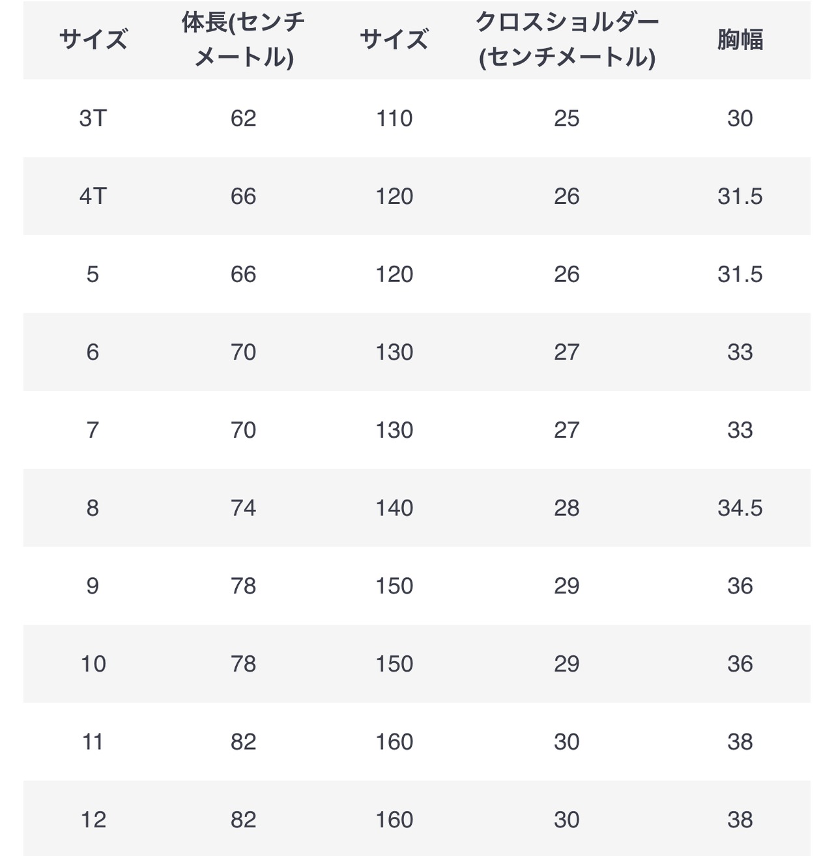Viewport: 834px width, 856px height.
Task: Click the 胸幅 column header
Action: click(x=740, y=40)
